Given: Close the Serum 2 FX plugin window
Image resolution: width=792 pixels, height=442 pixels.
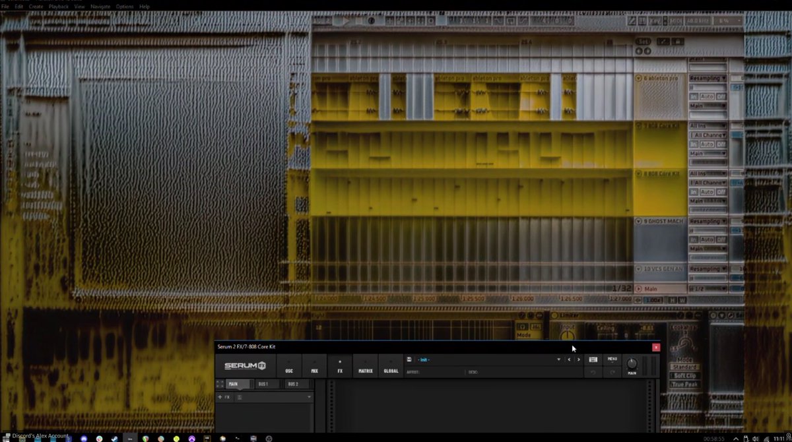Looking at the screenshot, I should coord(656,348).
